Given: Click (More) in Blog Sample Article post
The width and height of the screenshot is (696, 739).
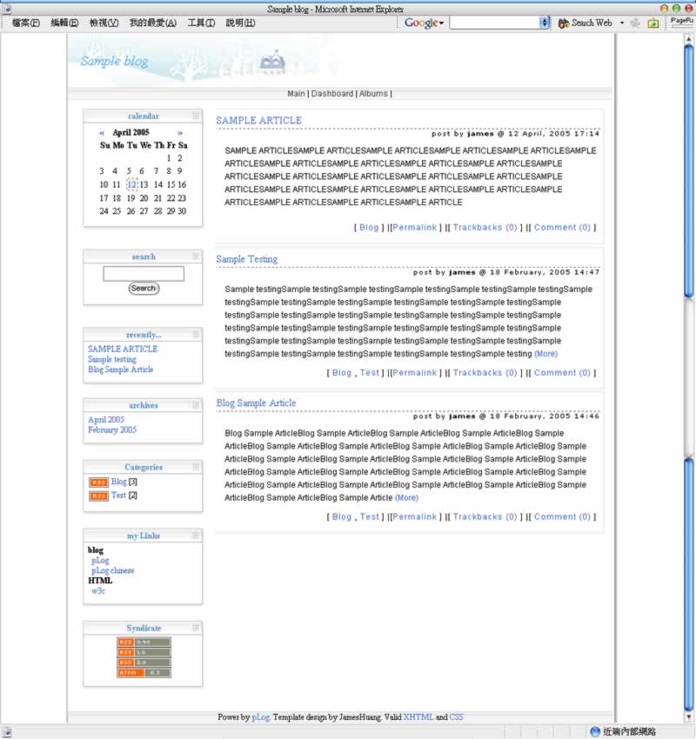Looking at the screenshot, I should tap(406, 497).
